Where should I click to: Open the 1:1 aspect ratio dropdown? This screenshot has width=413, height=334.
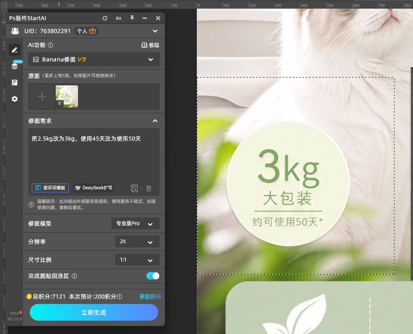137,260
